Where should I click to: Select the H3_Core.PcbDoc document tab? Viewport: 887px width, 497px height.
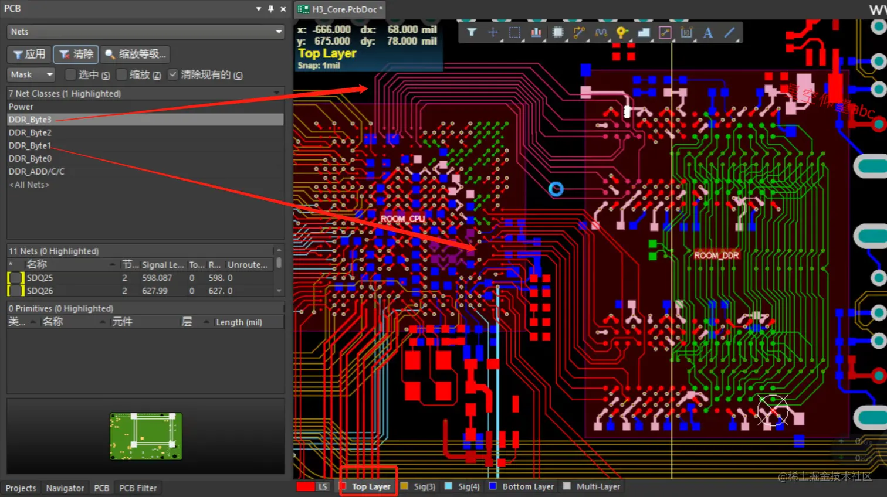pos(341,9)
